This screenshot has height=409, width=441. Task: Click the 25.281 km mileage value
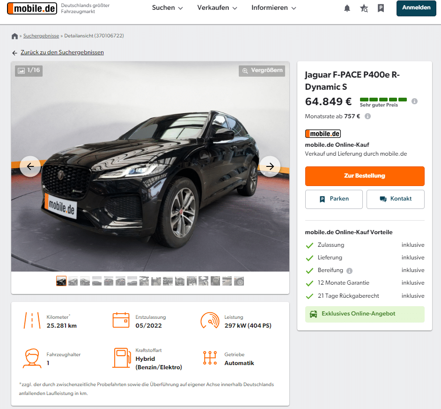62,326
